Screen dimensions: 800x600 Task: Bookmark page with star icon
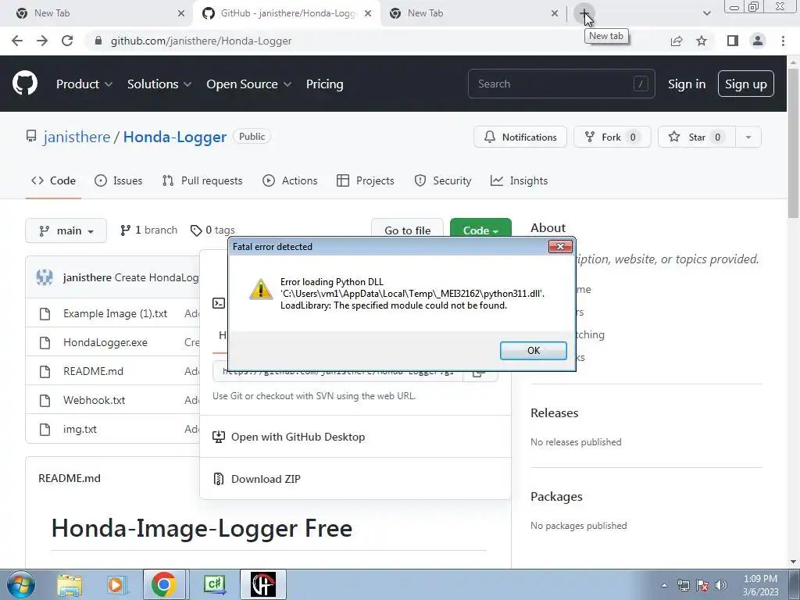click(x=702, y=41)
